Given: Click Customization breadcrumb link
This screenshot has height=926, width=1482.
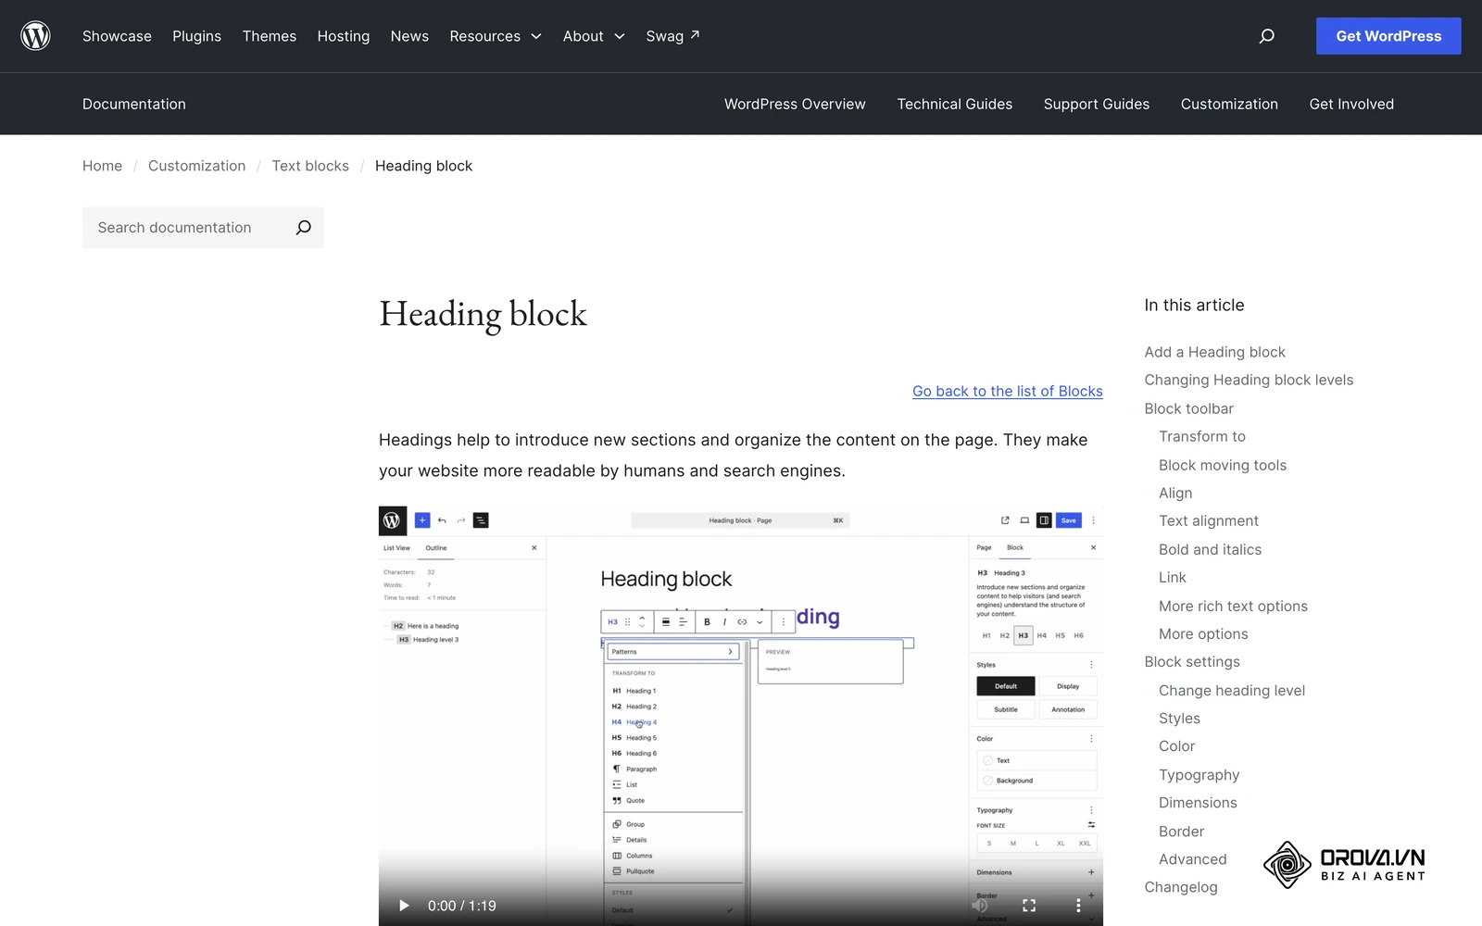Looking at the screenshot, I should [x=197, y=166].
